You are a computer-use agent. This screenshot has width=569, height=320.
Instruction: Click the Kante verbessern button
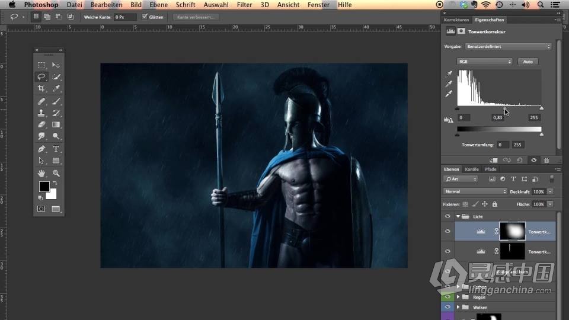pos(196,17)
